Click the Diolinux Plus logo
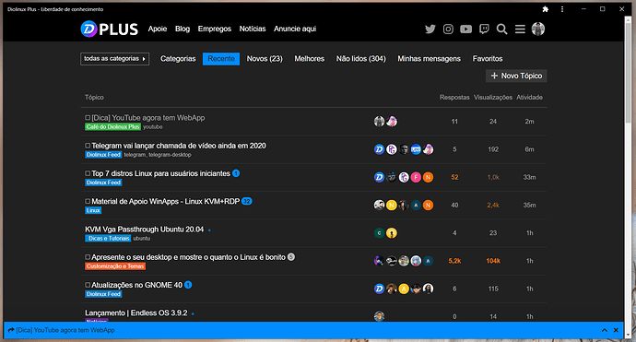Image resolution: width=636 pixels, height=342 pixels. (110, 29)
